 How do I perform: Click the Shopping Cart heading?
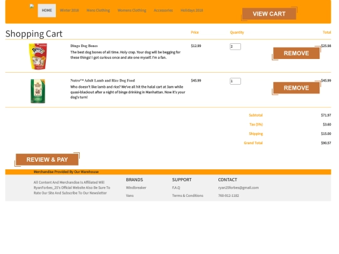click(x=34, y=34)
